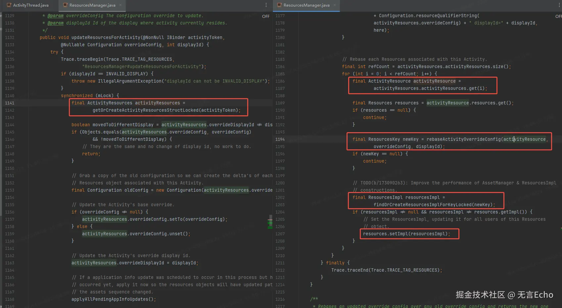Close ResourcesManager.java tab in right pane

click(x=335, y=5)
